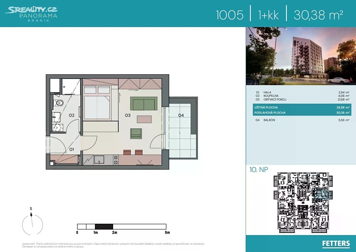This screenshot has width=356, height=252.
Task: Click the 1+kk layout label in the header
Action: (268, 14)
